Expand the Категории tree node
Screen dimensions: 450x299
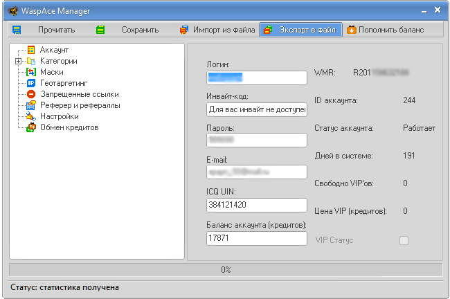[18, 61]
